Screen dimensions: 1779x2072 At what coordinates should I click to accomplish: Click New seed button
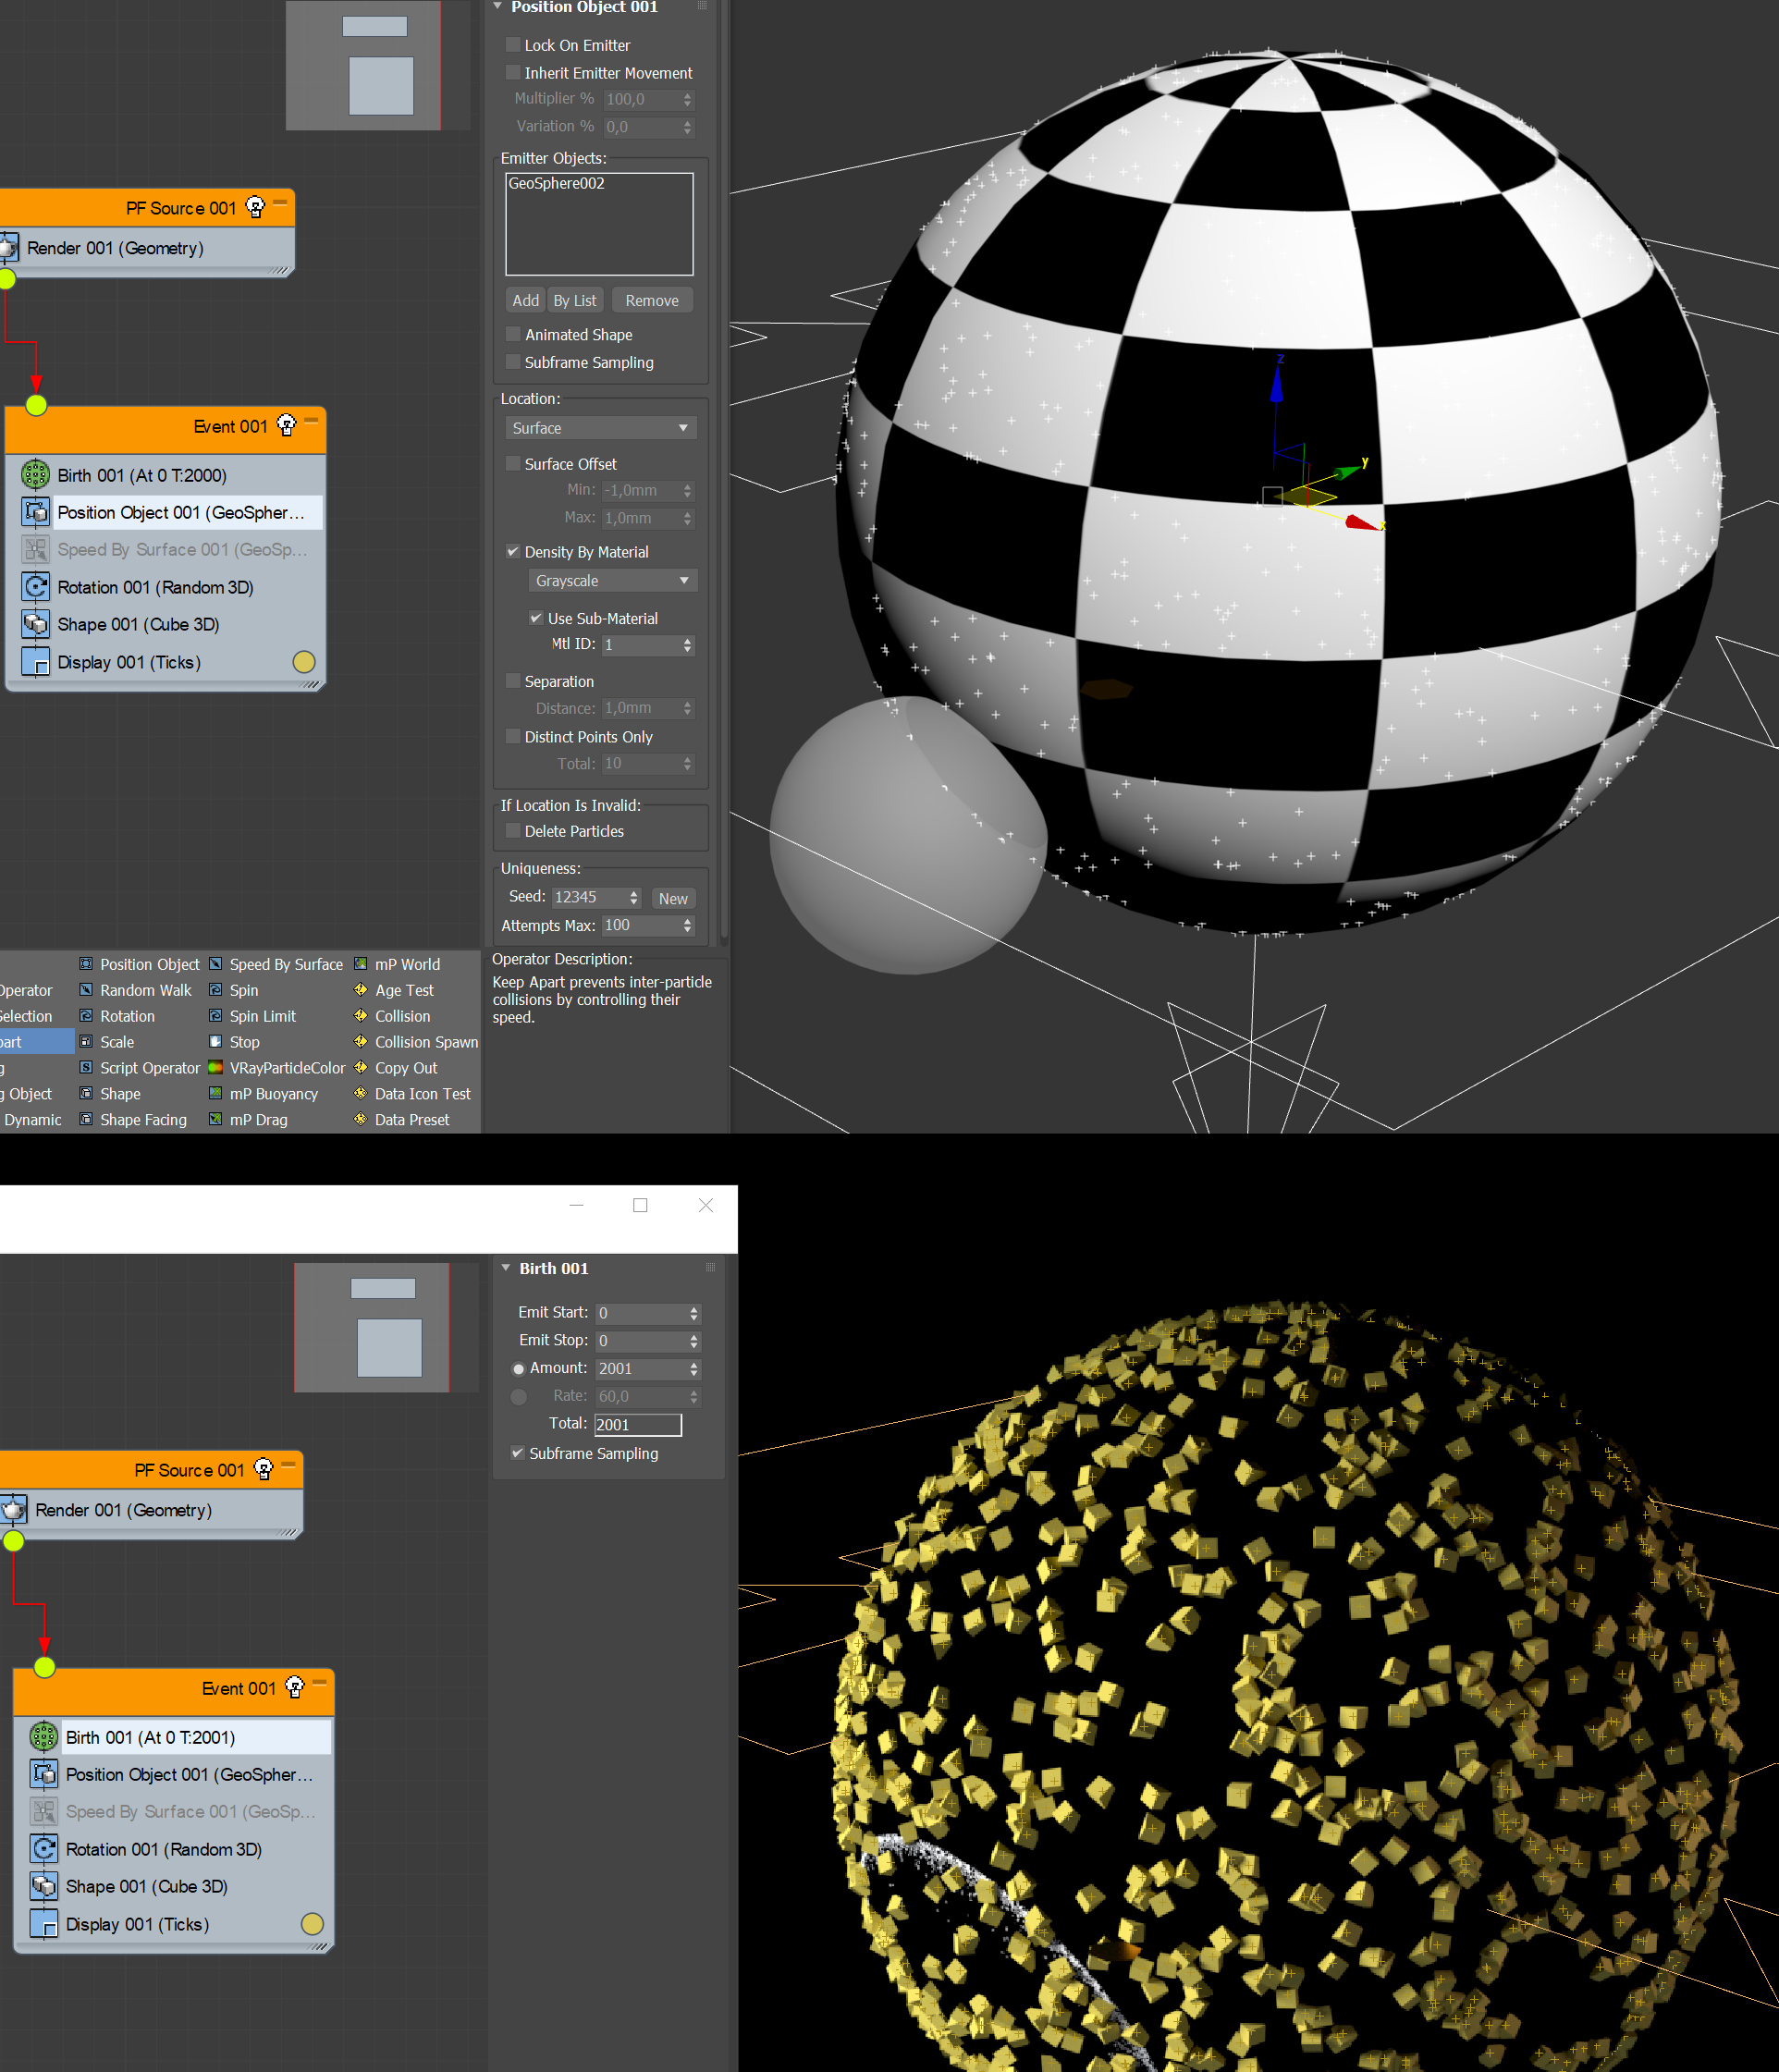673,898
